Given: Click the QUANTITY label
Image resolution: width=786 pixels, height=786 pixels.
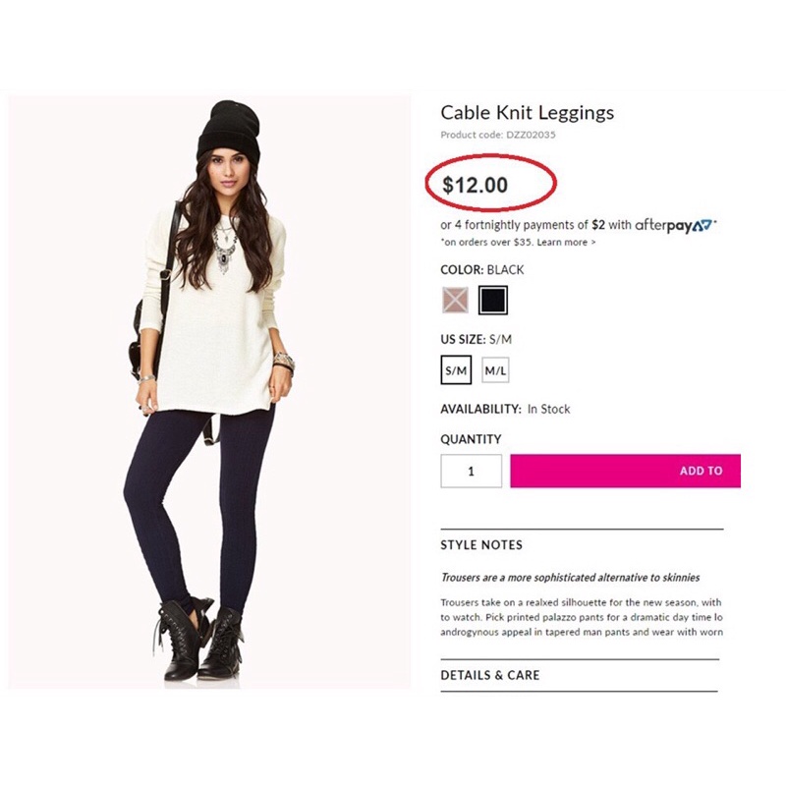Looking at the screenshot, I should [x=471, y=439].
